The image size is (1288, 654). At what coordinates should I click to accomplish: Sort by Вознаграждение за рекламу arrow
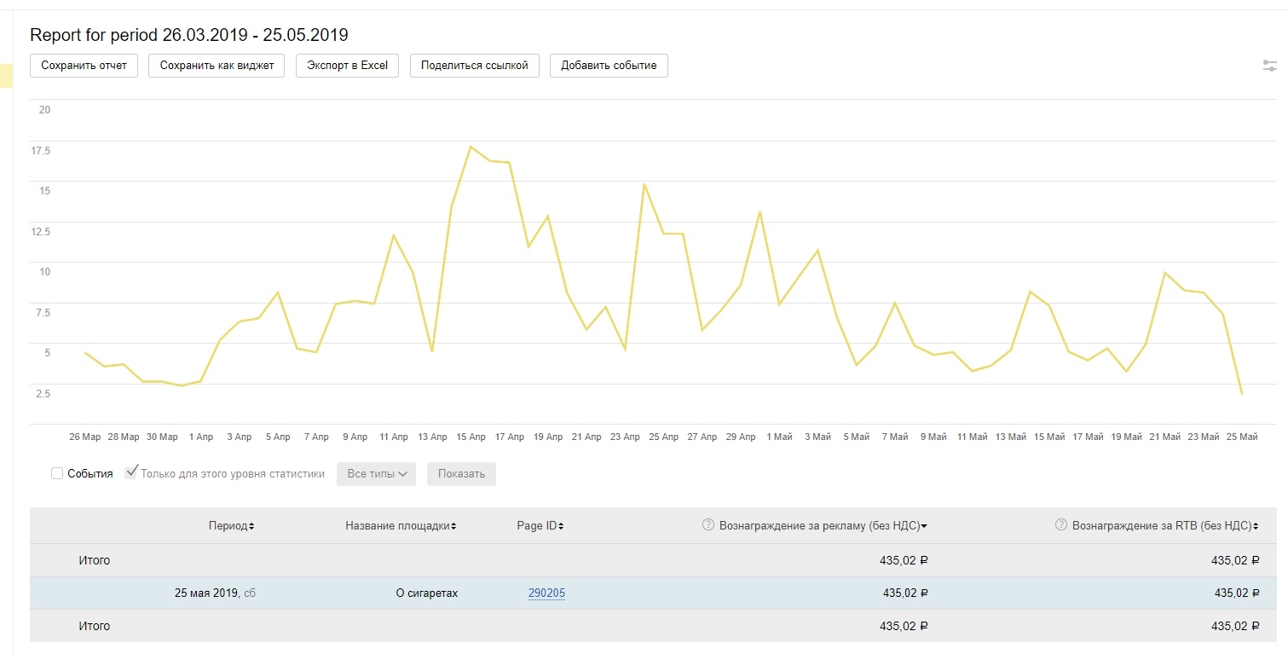[x=924, y=526]
